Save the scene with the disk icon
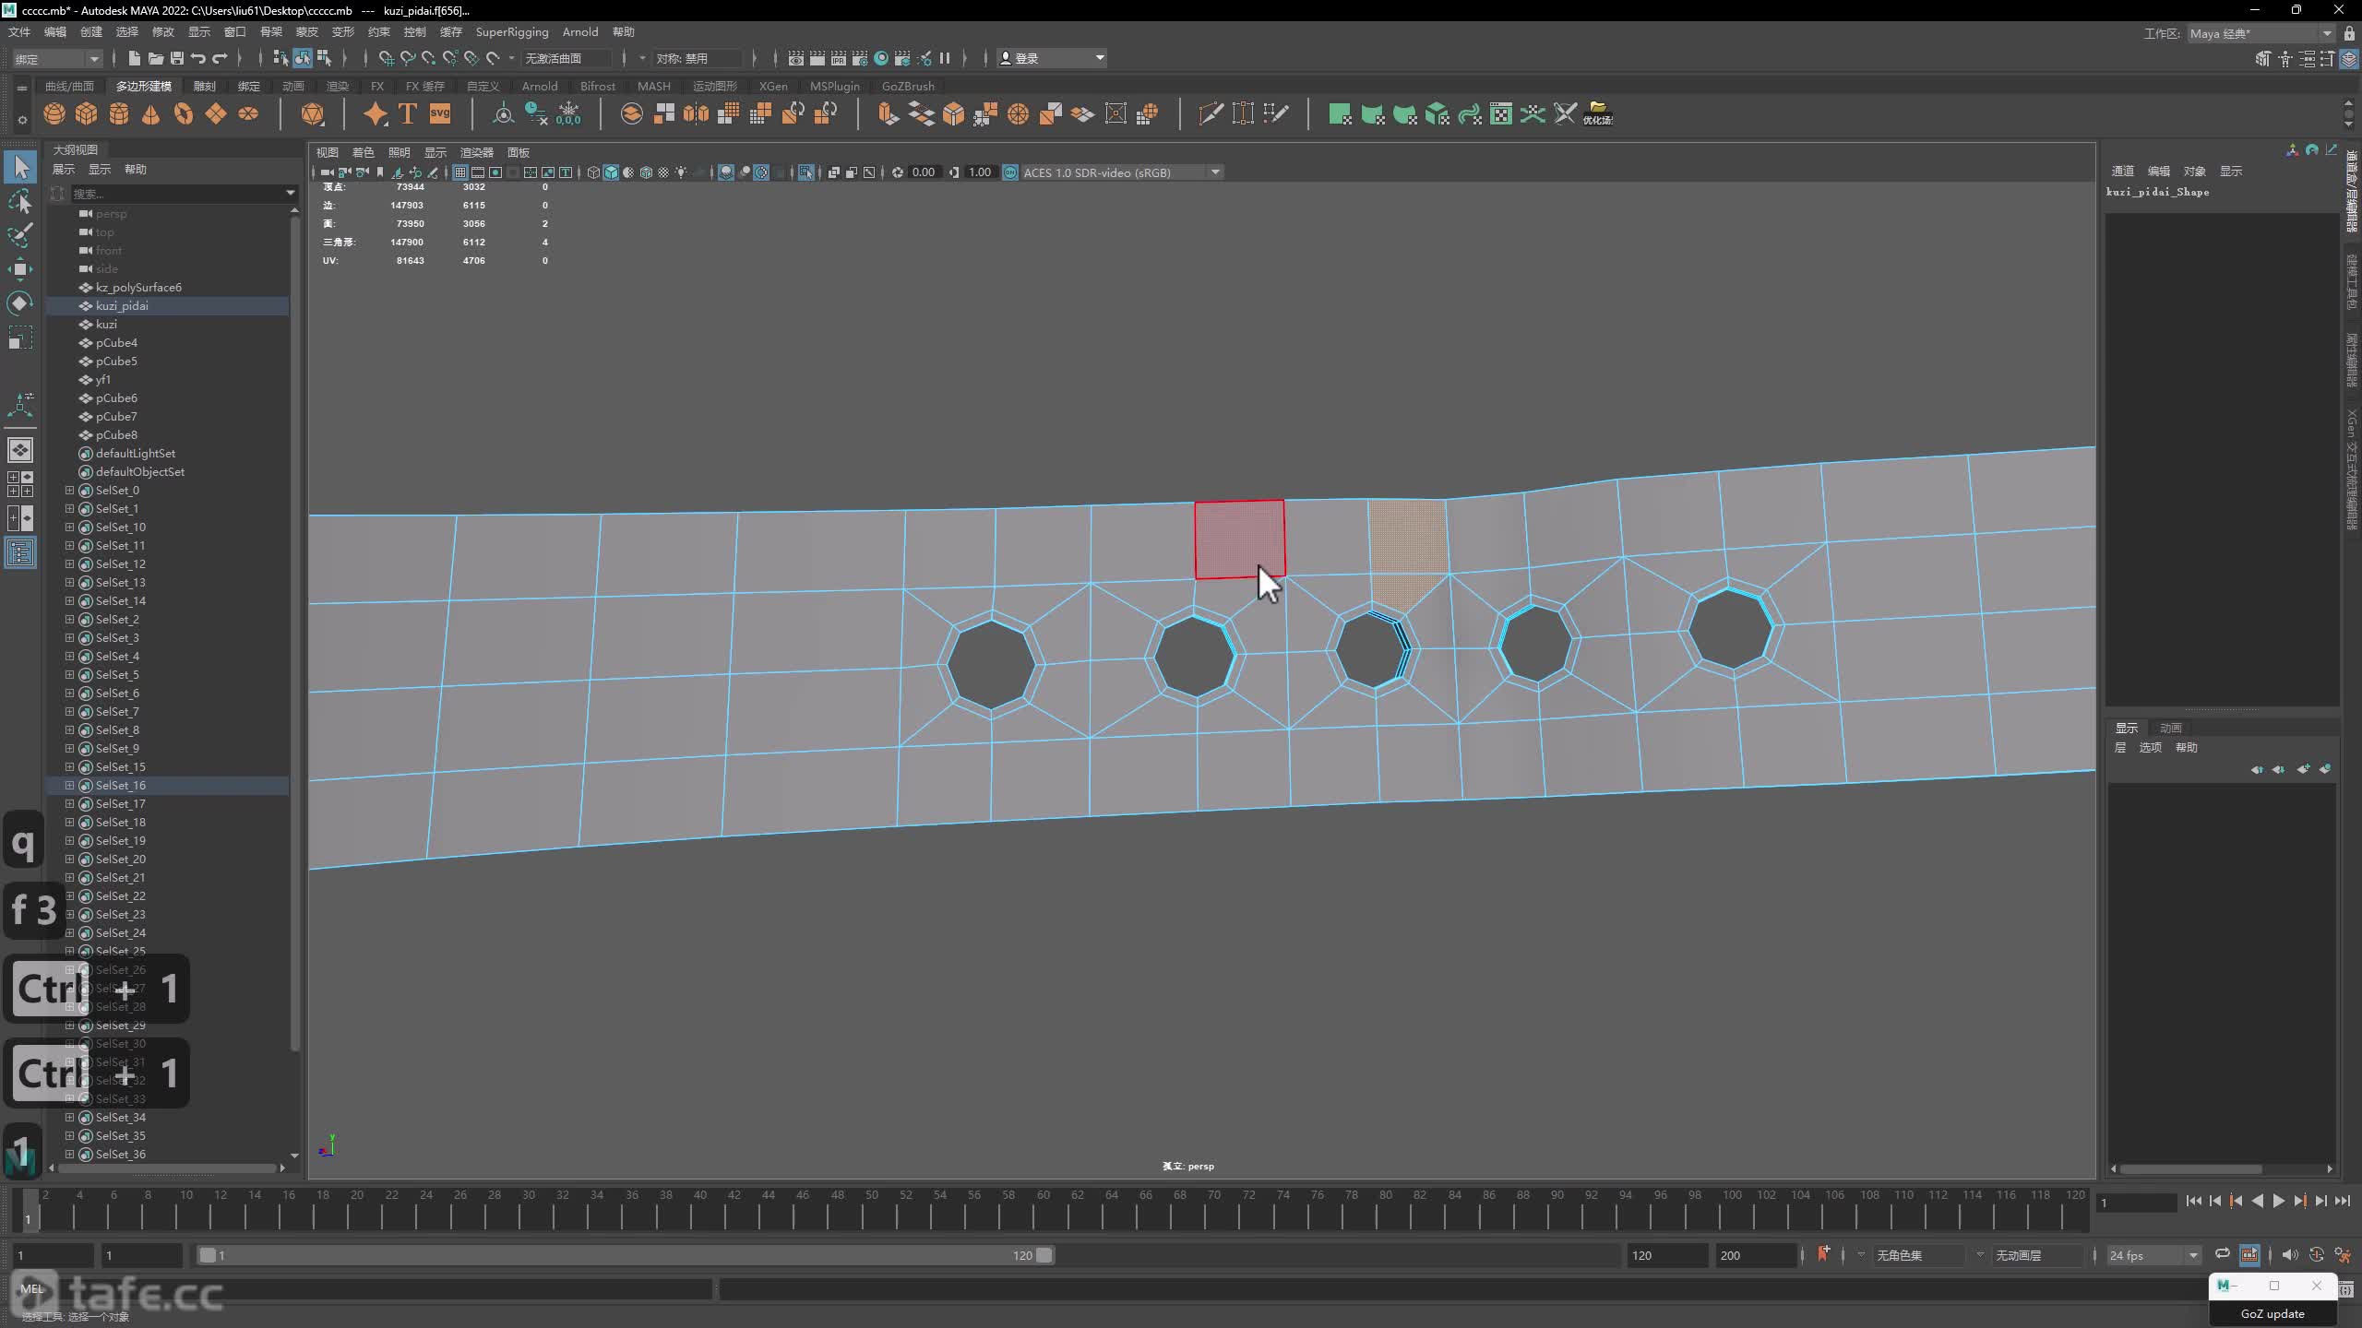 (x=176, y=58)
